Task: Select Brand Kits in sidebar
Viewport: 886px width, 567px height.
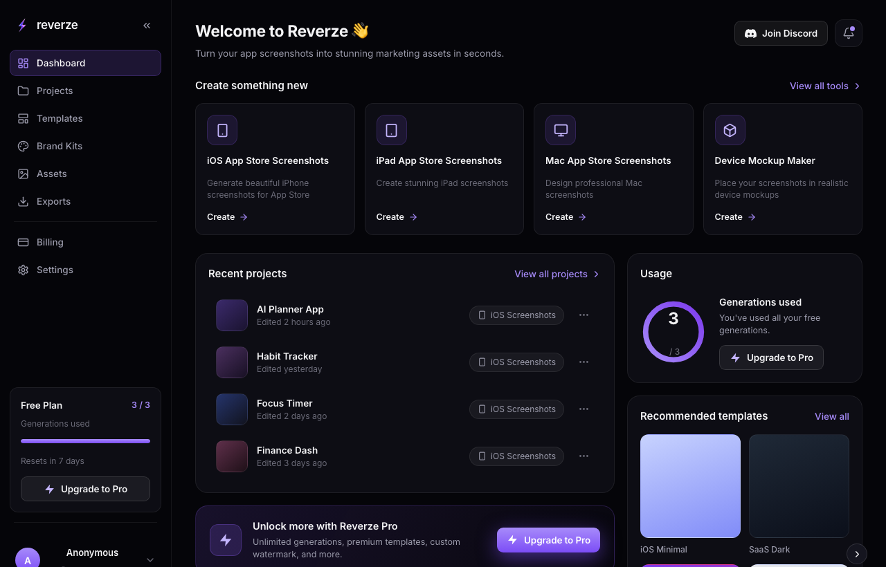Action: (x=85, y=146)
